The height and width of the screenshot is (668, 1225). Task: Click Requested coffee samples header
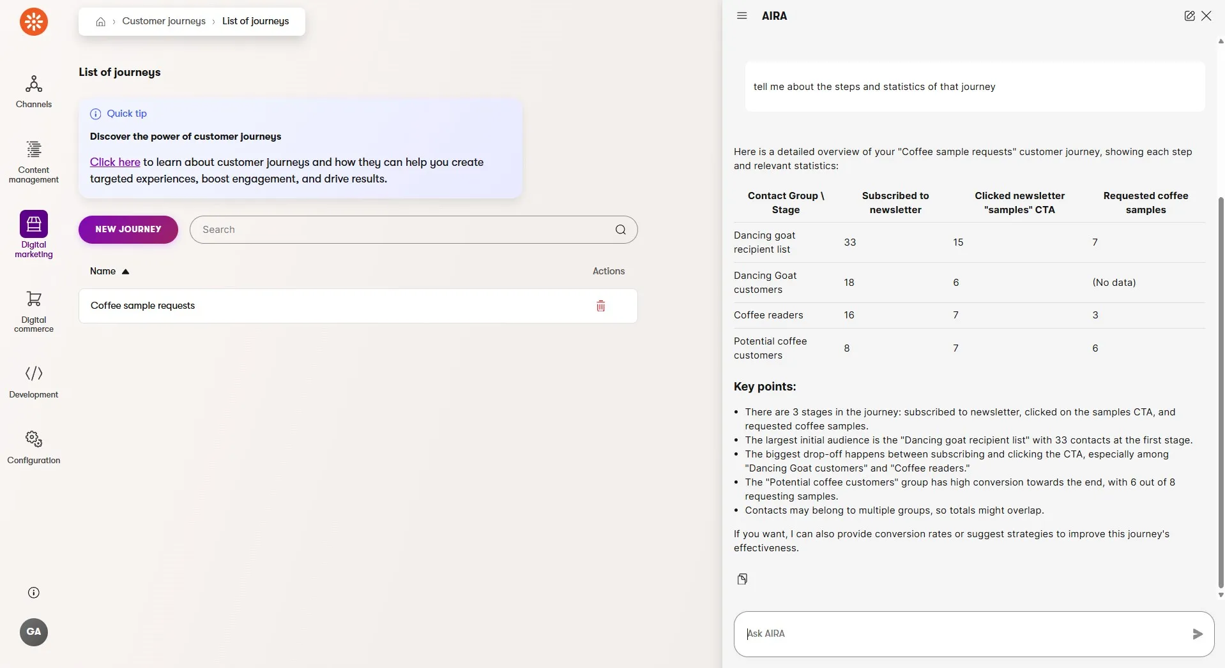point(1146,203)
